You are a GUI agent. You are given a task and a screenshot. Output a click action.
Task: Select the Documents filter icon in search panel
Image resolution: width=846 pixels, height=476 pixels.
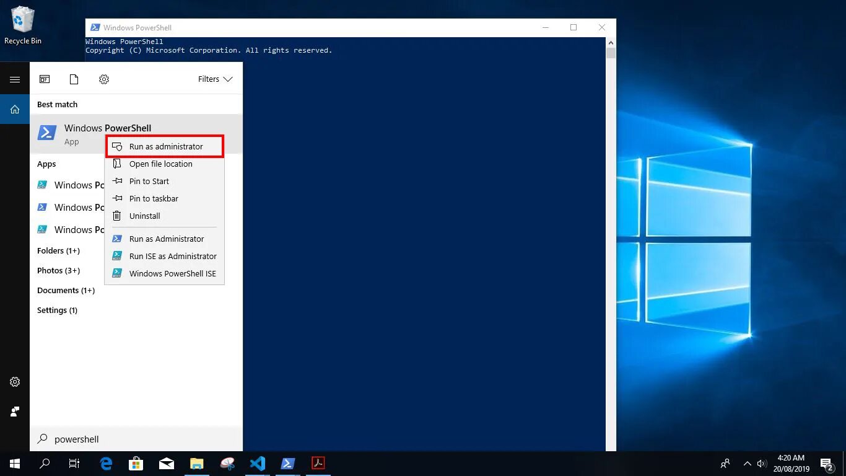[x=74, y=79]
